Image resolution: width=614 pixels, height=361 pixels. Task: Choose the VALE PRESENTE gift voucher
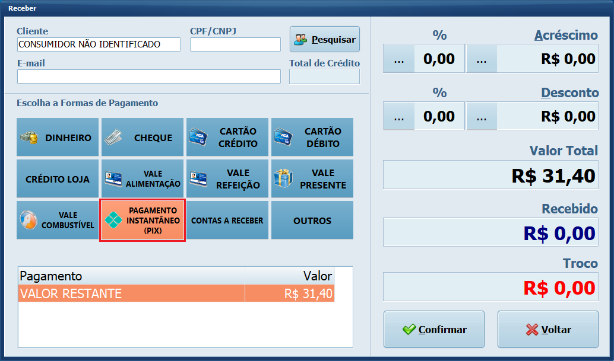coord(312,178)
